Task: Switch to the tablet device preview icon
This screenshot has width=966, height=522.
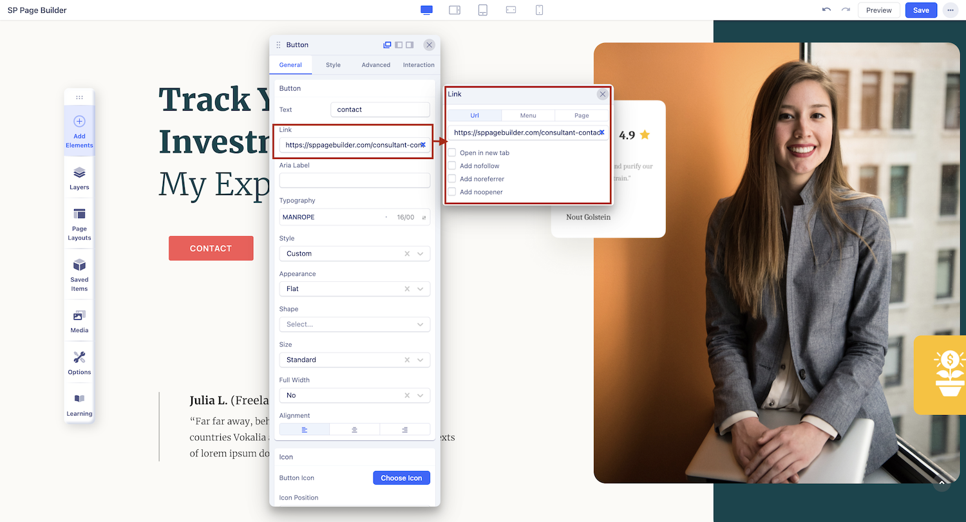Action: tap(482, 10)
